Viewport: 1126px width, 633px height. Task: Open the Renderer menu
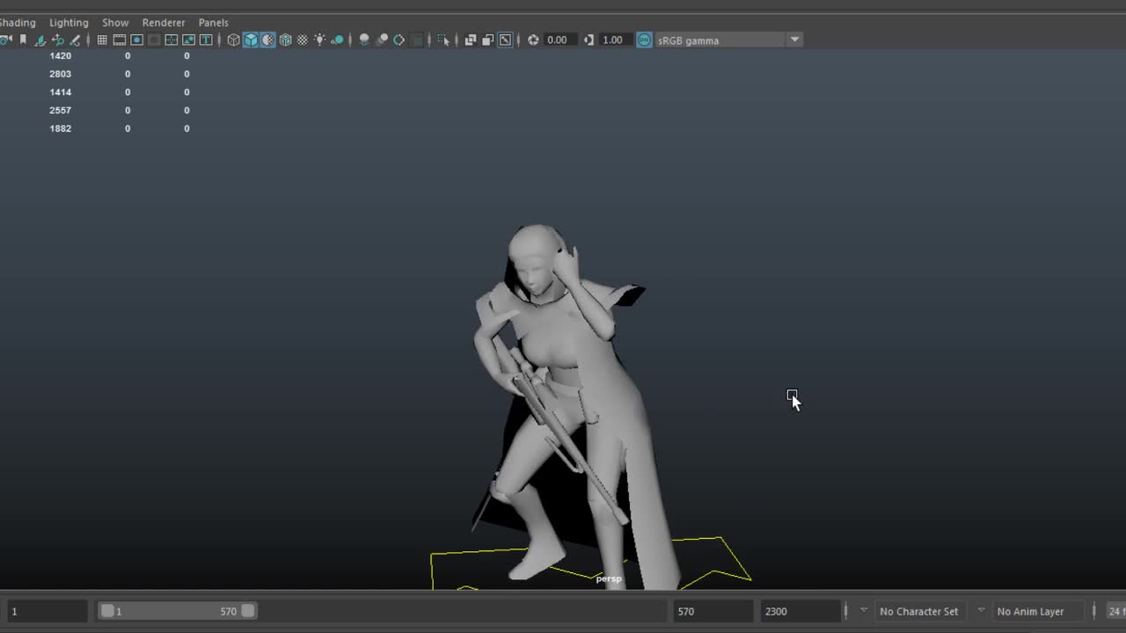[x=164, y=22]
